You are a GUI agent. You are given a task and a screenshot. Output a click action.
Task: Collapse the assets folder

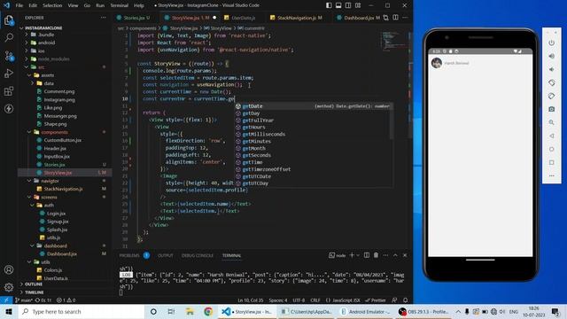pos(47,75)
